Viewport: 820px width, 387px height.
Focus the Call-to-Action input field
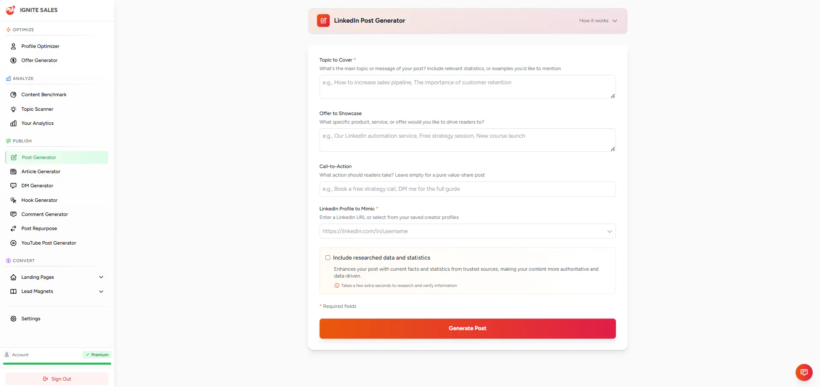468,189
